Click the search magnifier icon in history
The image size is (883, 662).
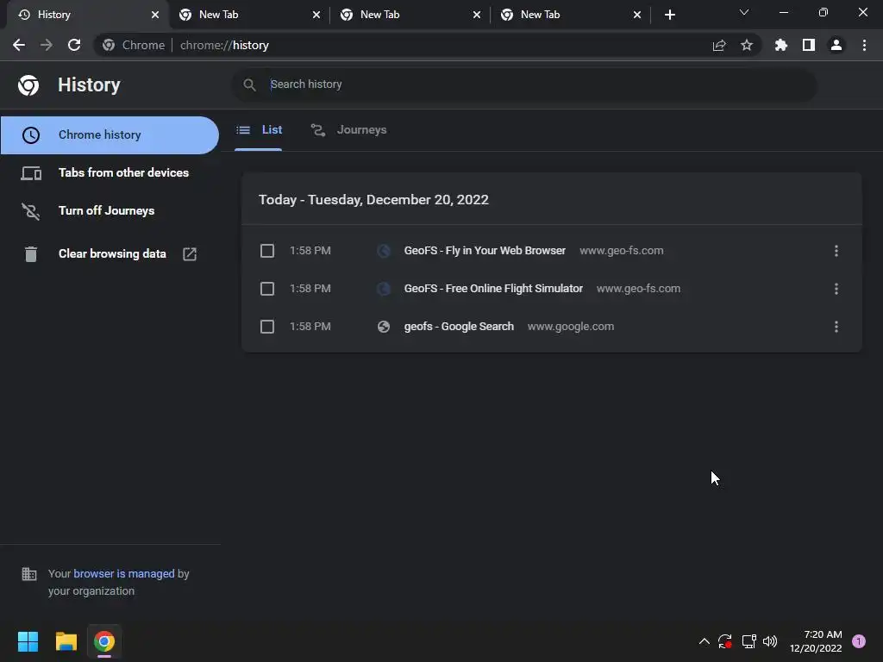249,84
